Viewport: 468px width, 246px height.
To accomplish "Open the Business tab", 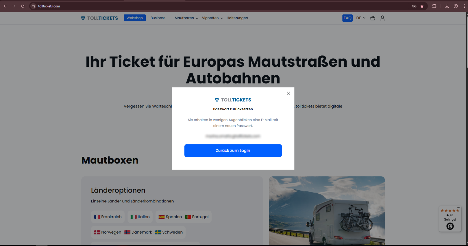I will point(158,18).
